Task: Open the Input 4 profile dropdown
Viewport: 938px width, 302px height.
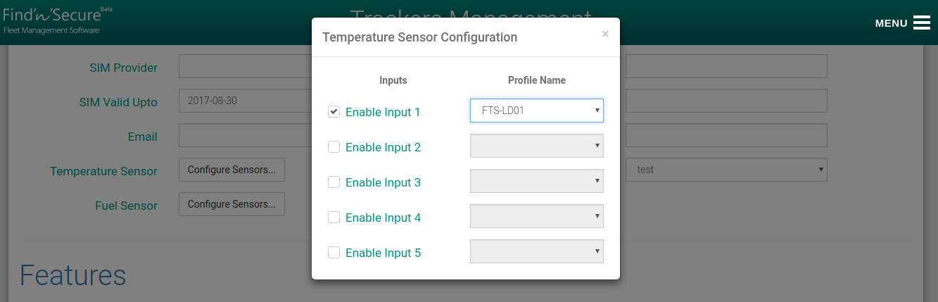Action: (537, 216)
